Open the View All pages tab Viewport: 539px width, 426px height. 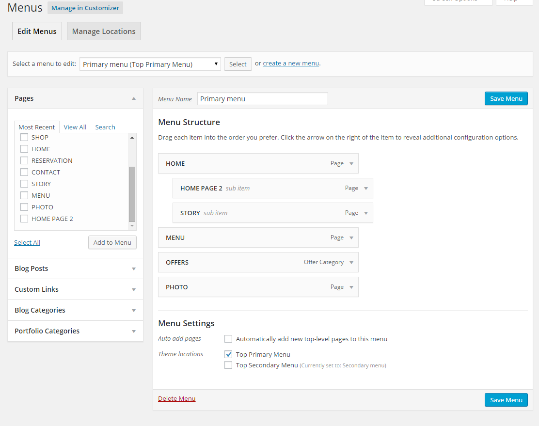(x=75, y=127)
